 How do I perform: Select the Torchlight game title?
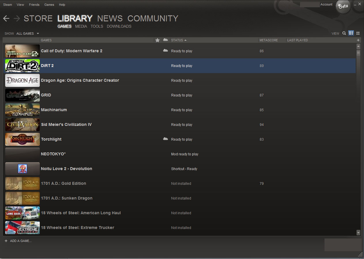(x=51, y=139)
